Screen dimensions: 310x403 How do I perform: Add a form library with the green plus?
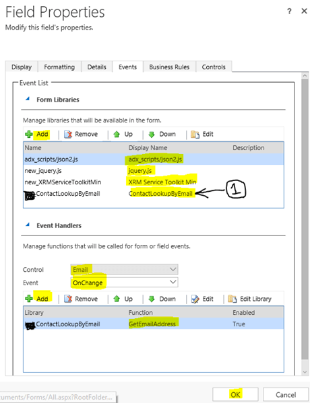(x=36, y=134)
